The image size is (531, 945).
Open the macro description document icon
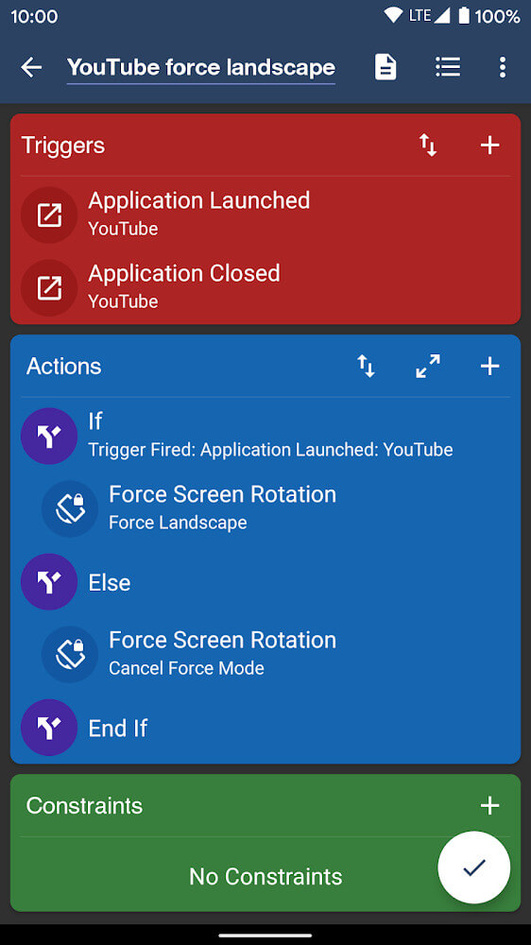pos(385,67)
